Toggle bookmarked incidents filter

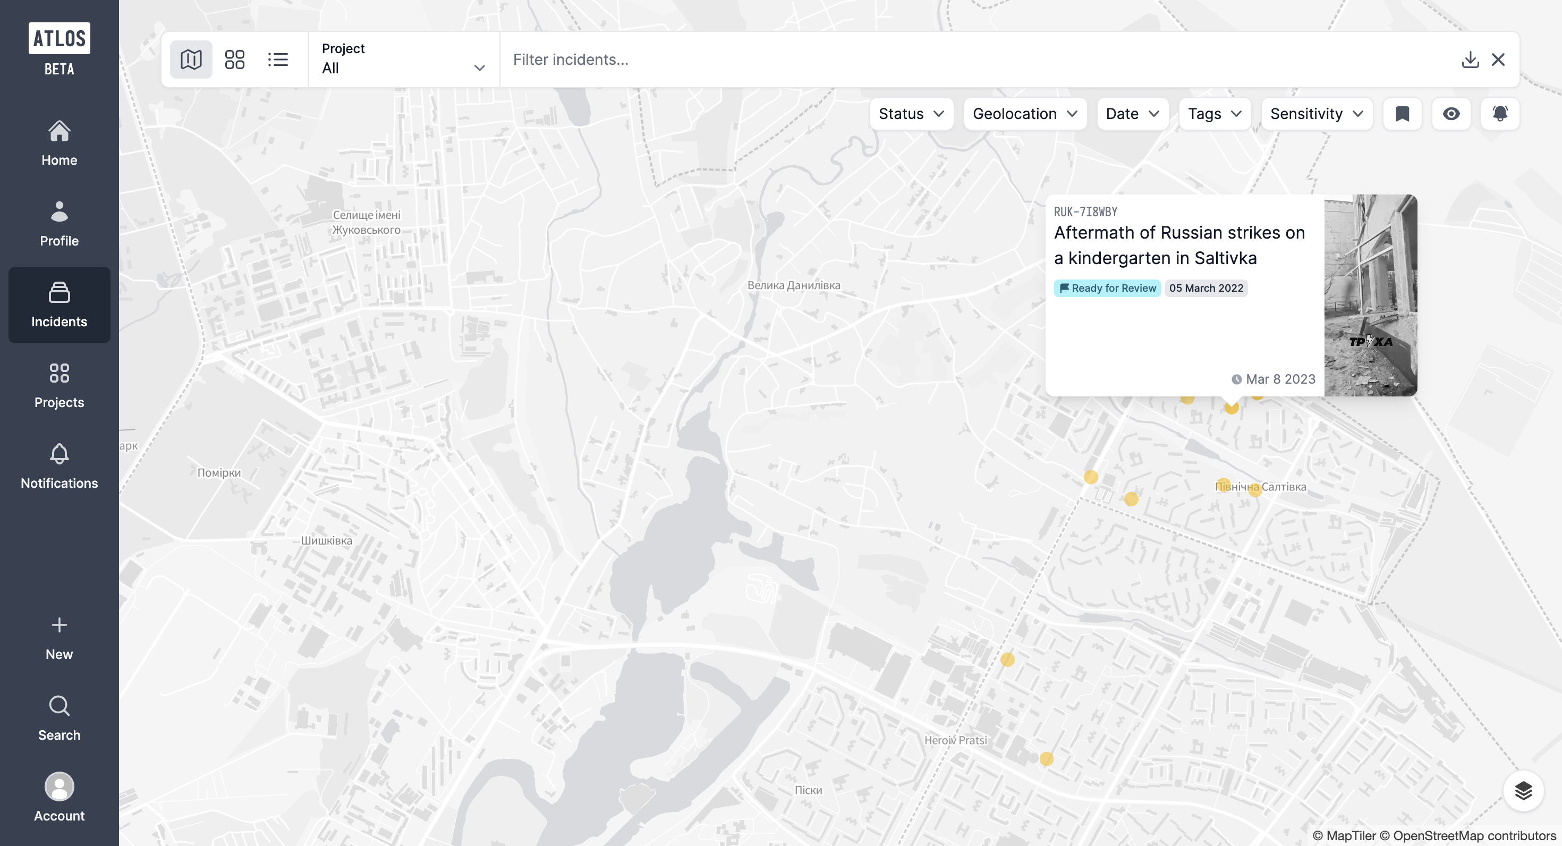coord(1402,113)
